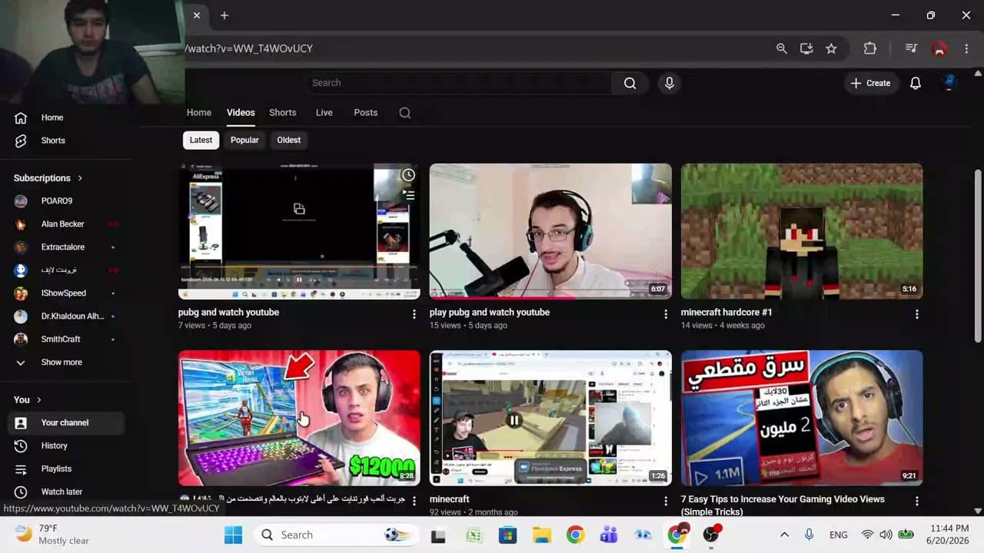Click the sidebar Shorts icon
Screen dimensions: 984x553
tap(21, 141)
